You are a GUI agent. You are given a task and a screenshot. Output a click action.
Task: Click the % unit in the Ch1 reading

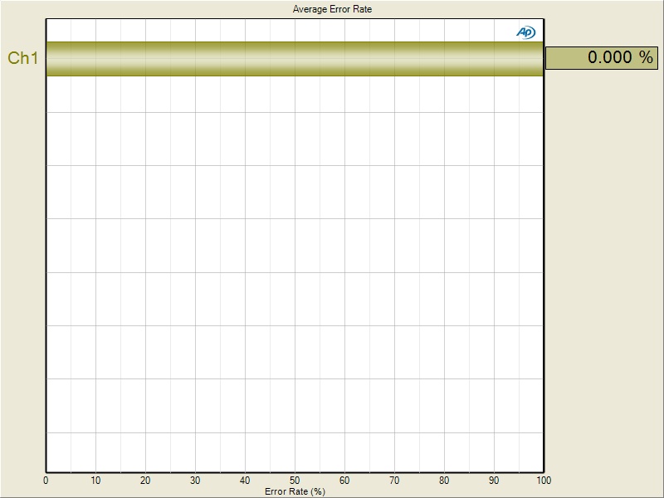646,57
